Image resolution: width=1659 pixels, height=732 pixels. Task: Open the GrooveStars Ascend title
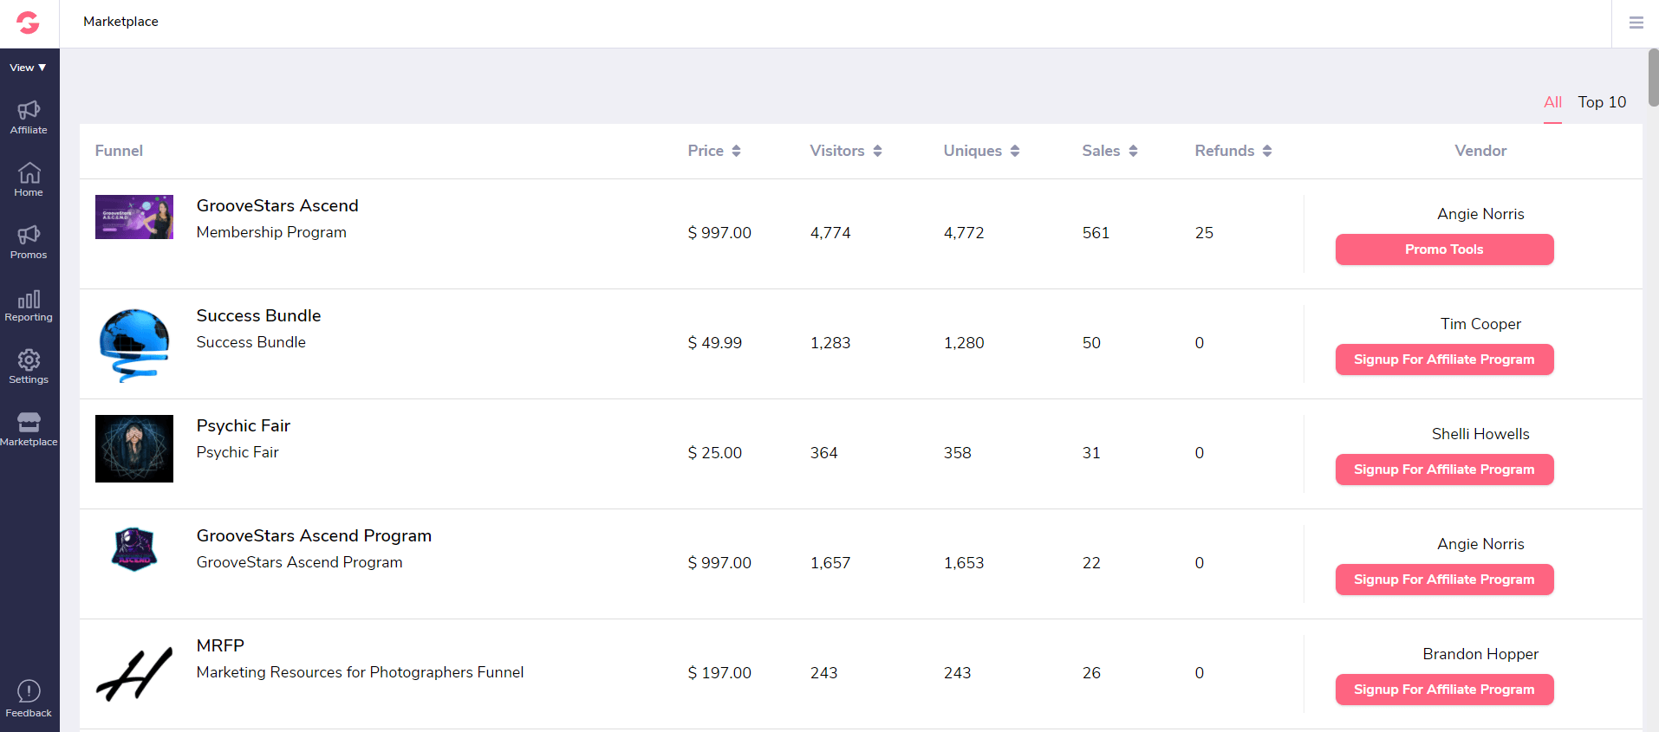point(277,205)
